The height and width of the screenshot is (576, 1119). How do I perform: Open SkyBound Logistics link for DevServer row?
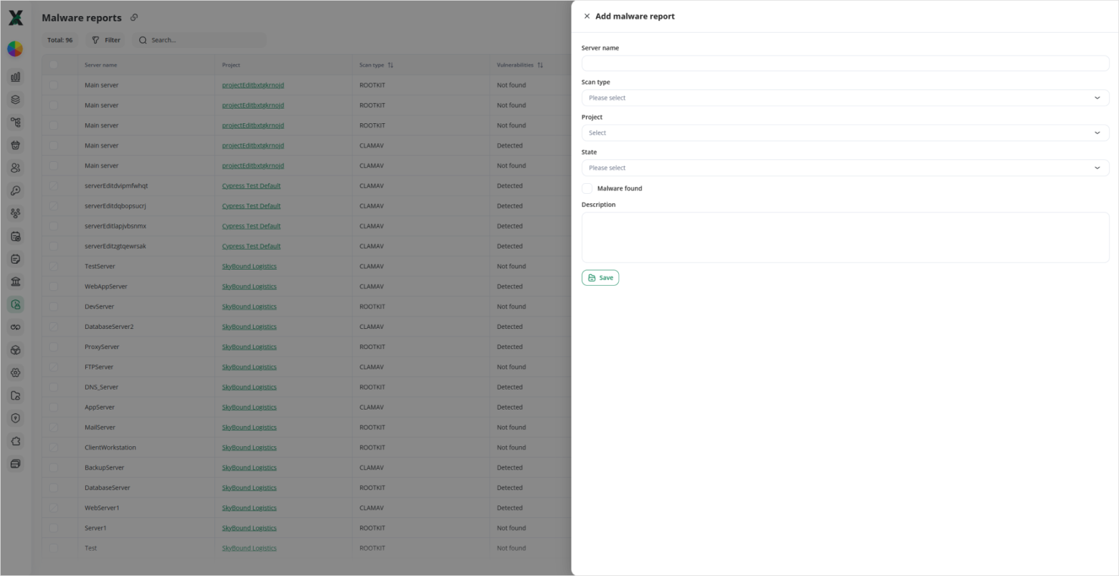pos(249,307)
